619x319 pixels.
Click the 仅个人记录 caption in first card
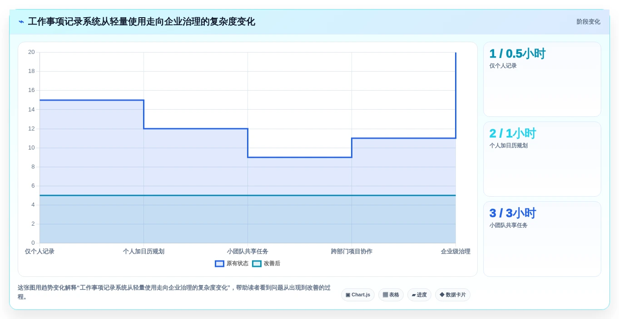[x=503, y=66]
